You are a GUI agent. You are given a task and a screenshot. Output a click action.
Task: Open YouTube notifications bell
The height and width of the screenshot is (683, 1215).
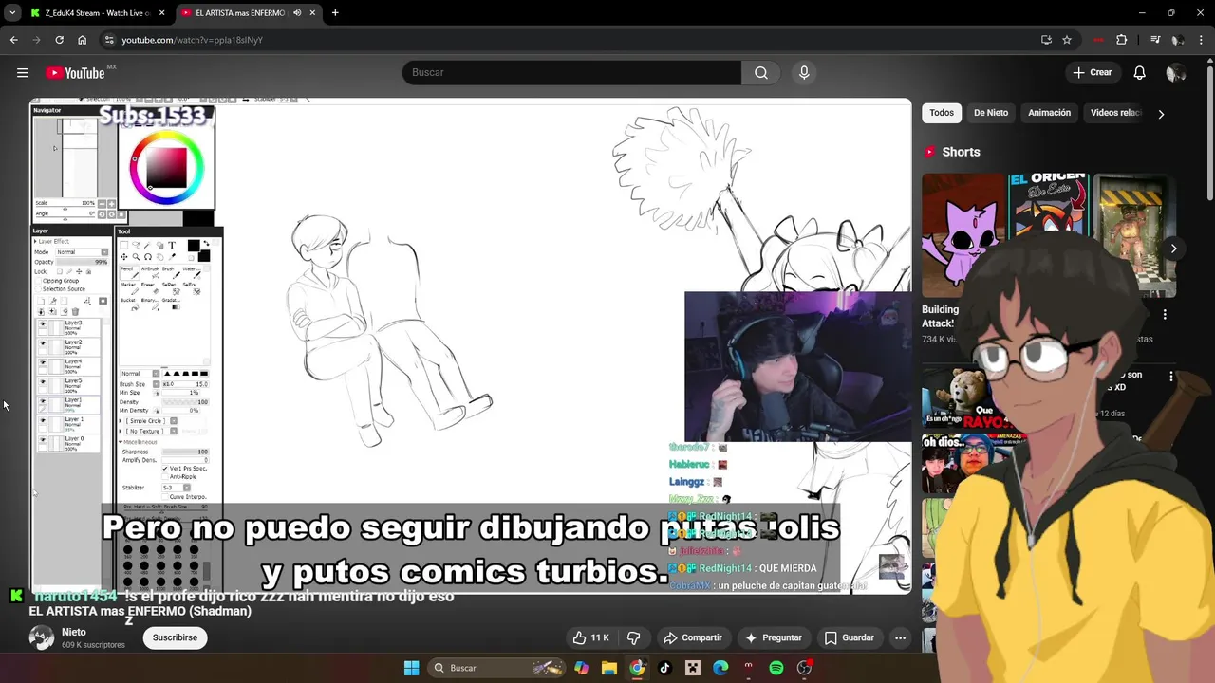[x=1140, y=73]
